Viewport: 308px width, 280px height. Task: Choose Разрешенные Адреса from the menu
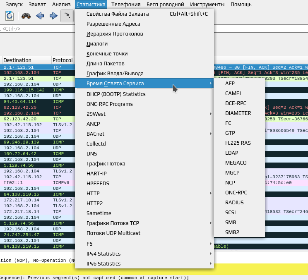[x=144, y=24]
